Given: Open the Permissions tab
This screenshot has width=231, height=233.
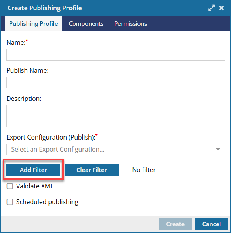Looking at the screenshot, I should [x=130, y=24].
